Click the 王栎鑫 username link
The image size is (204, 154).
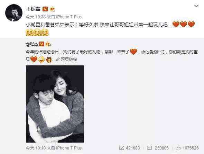click(x=33, y=9)
